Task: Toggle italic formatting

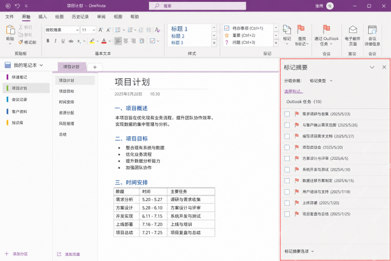Action: (x=55, y=41)
